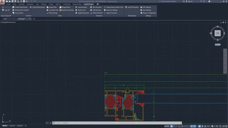Click Apply Free Input
228x128 pixels.
point(110,13)
